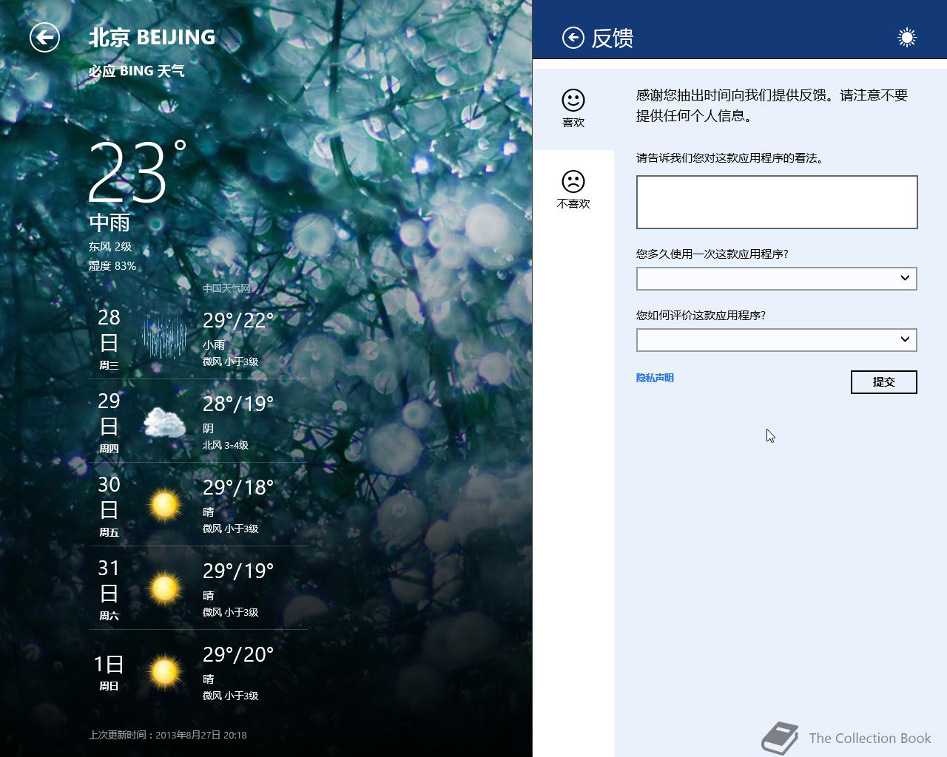The image size is (947, 757).
Task: Click the 小雨 condition for the 28th
Action: click(x=214, y=345)
